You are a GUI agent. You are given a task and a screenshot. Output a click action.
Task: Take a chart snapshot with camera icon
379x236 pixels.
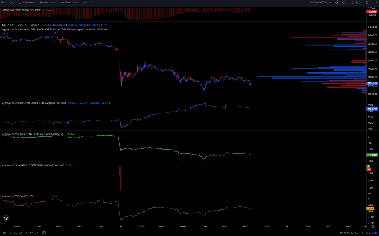[358, 3]
